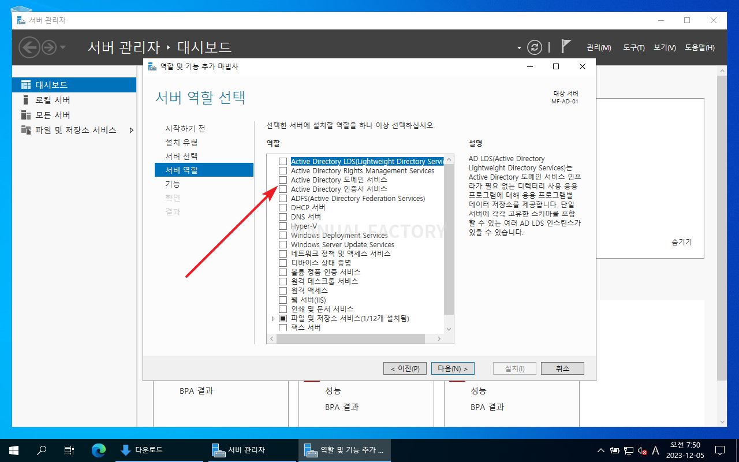
Task: Select 모든 서버 in the sidebar
Action: tap(74, 115)
